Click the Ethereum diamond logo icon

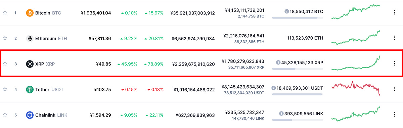tap(30, 38)
